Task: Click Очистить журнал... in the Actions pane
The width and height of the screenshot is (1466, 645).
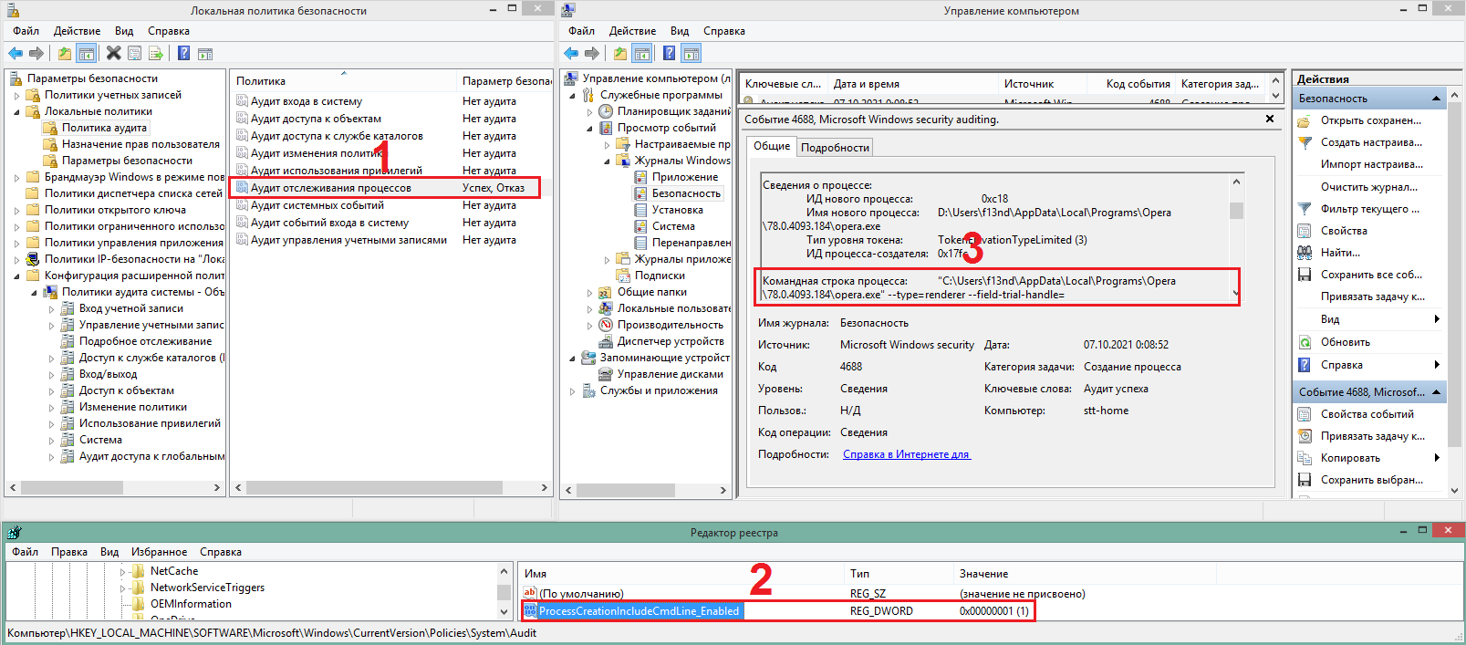Action: pyautogui.click(x=1368, y=187)
